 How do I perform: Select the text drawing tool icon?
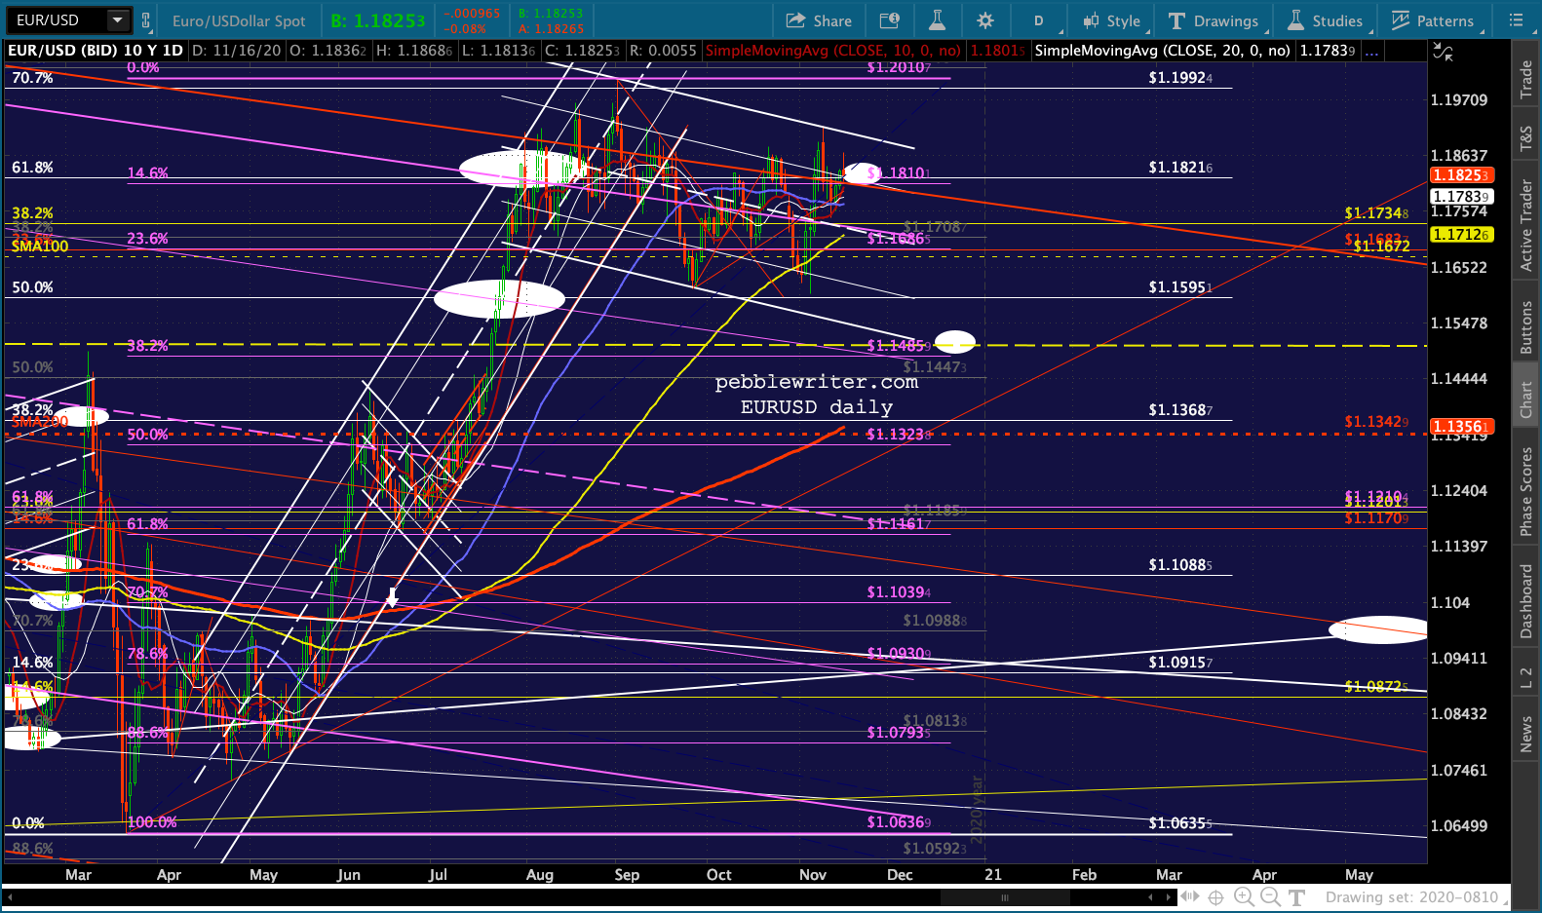click(1296, 897)
